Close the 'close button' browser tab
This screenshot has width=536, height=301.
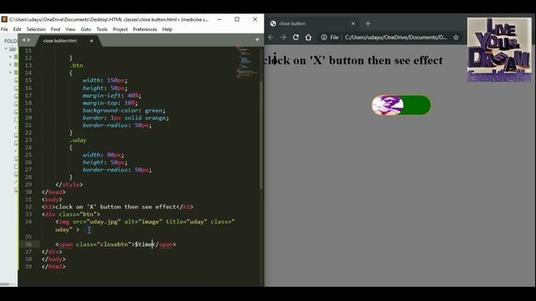pos(353,23)
